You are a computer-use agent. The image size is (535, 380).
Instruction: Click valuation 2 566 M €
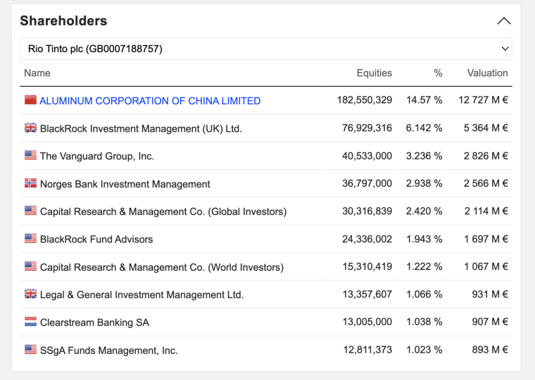[486, 183]
